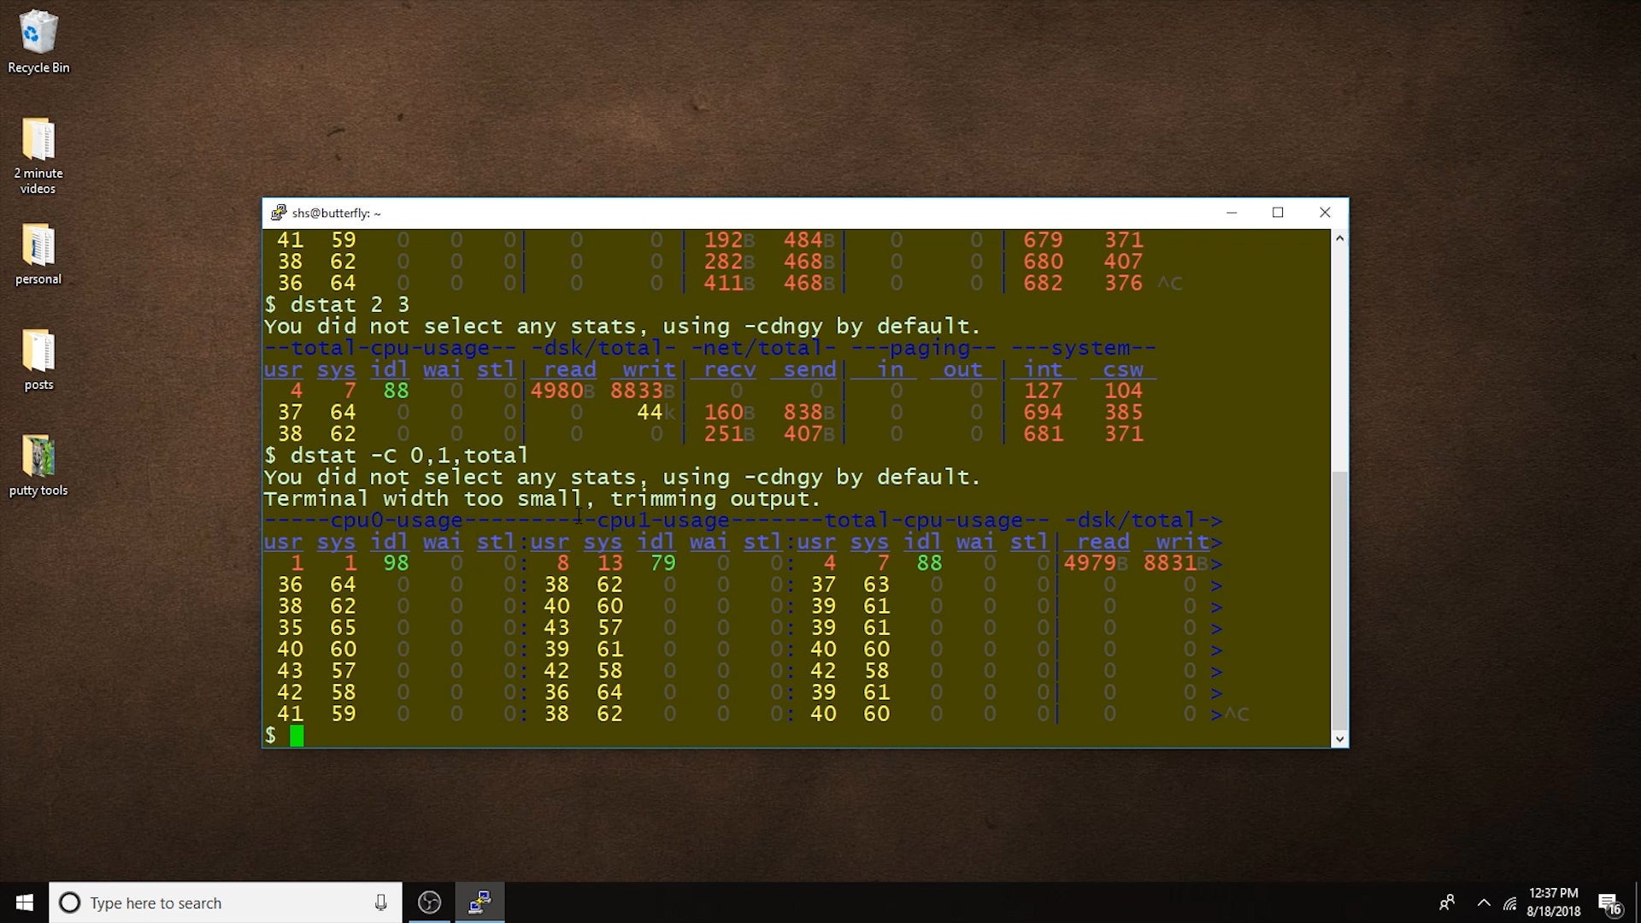
Task: Close the shs@butterfly PuTTY window
Action: pos(1325,213)
